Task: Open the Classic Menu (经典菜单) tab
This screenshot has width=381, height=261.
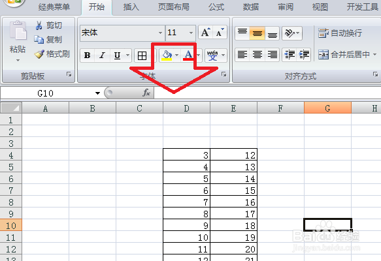Action: 54,7
